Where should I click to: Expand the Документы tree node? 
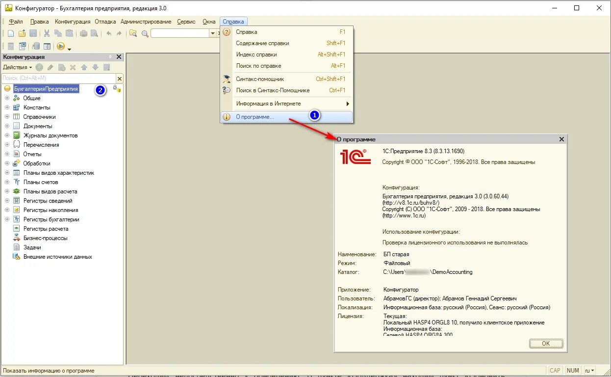click(7, 126)
